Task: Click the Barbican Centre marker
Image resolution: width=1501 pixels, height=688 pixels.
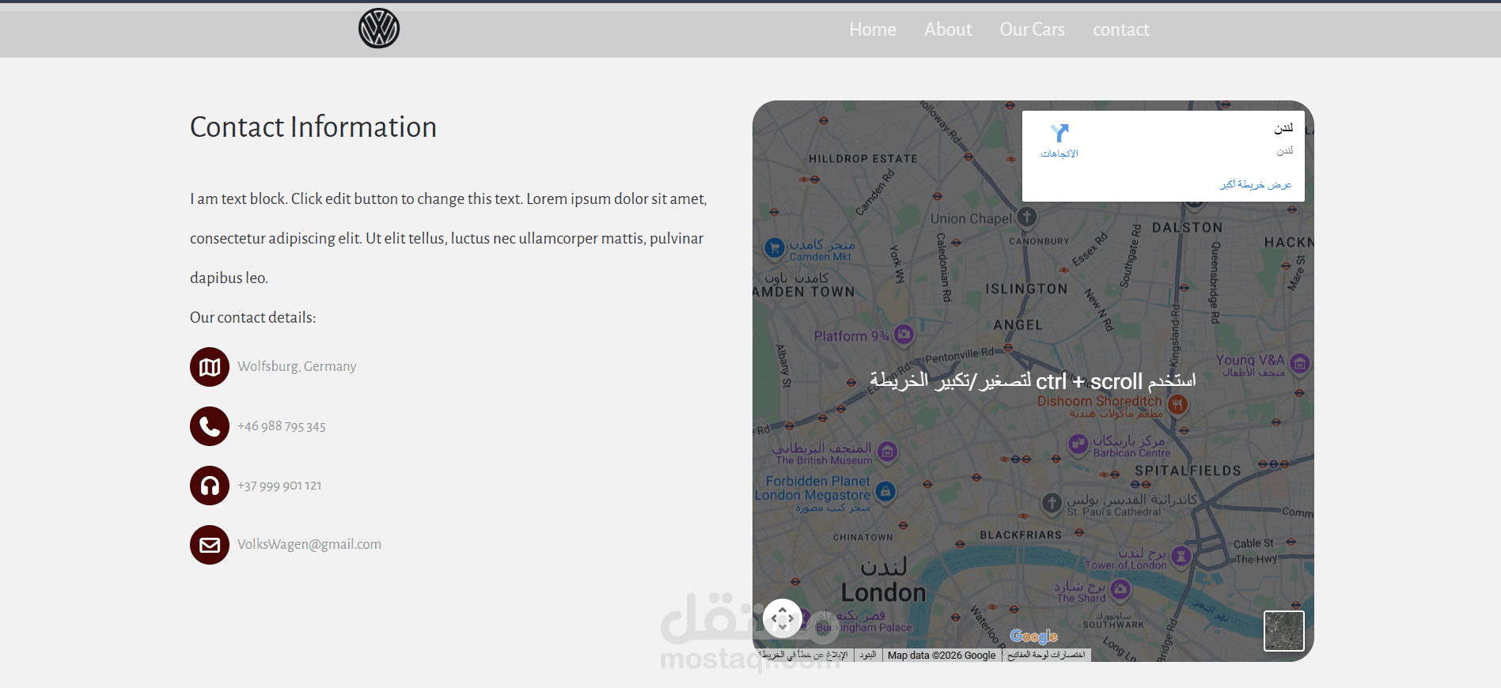Action: click(1078, 444)
